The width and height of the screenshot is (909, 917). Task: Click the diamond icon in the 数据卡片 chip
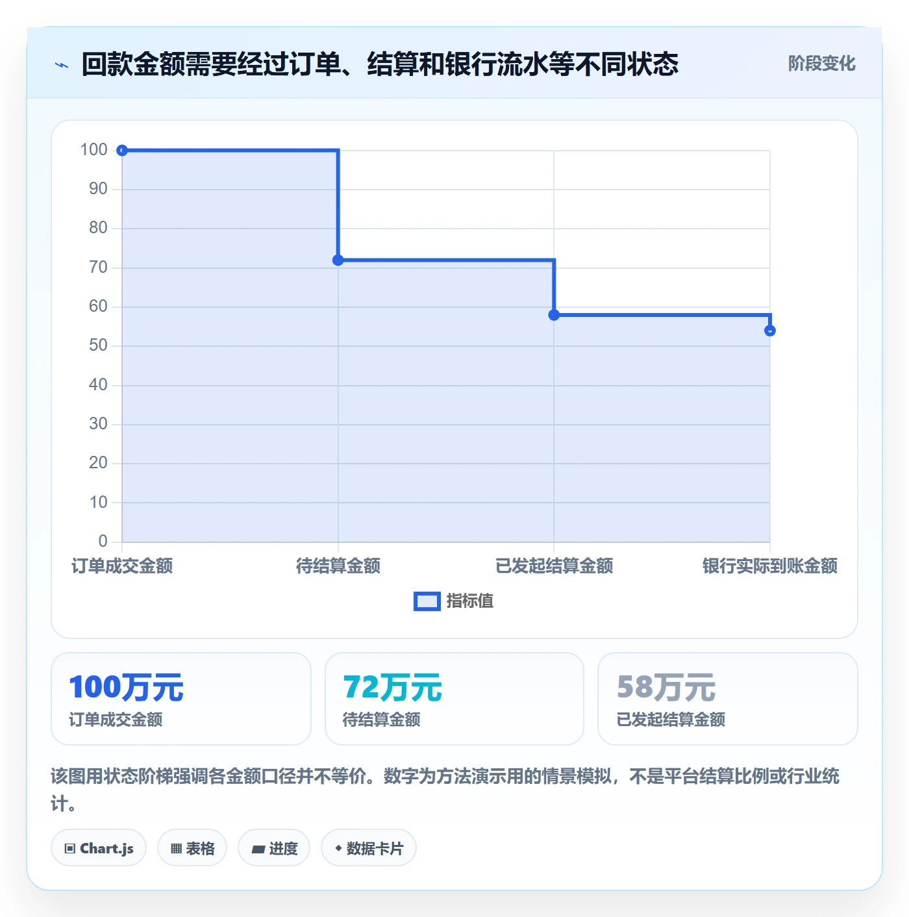338,848
